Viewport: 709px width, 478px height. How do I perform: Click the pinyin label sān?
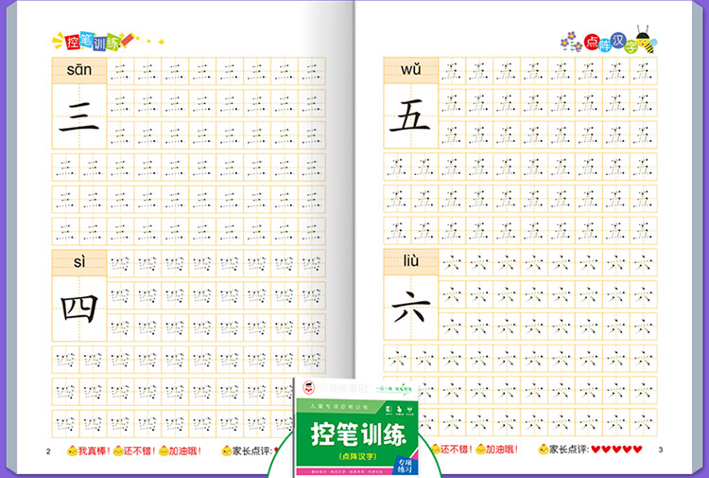(79, 70)
